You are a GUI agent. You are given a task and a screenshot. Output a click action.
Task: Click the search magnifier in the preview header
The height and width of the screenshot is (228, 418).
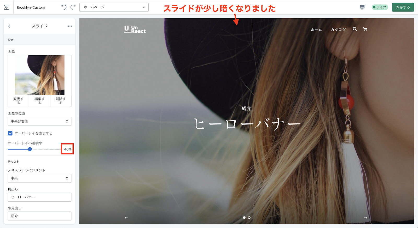point(355,29)
